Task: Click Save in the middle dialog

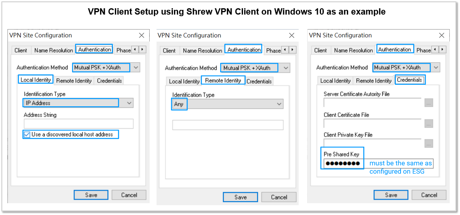Action: (241, 197)
